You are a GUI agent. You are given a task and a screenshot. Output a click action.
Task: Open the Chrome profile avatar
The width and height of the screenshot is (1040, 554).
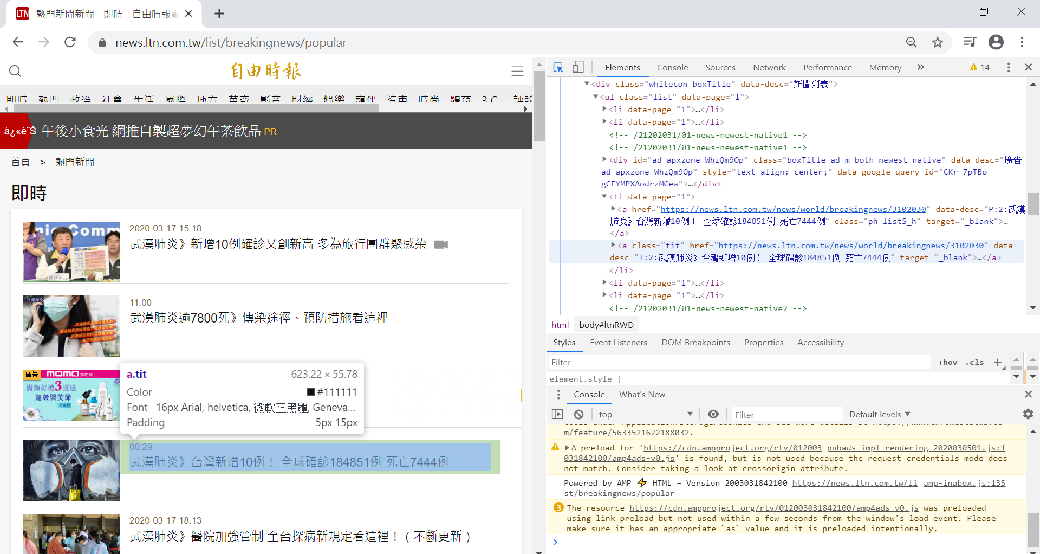coord(996,42)
